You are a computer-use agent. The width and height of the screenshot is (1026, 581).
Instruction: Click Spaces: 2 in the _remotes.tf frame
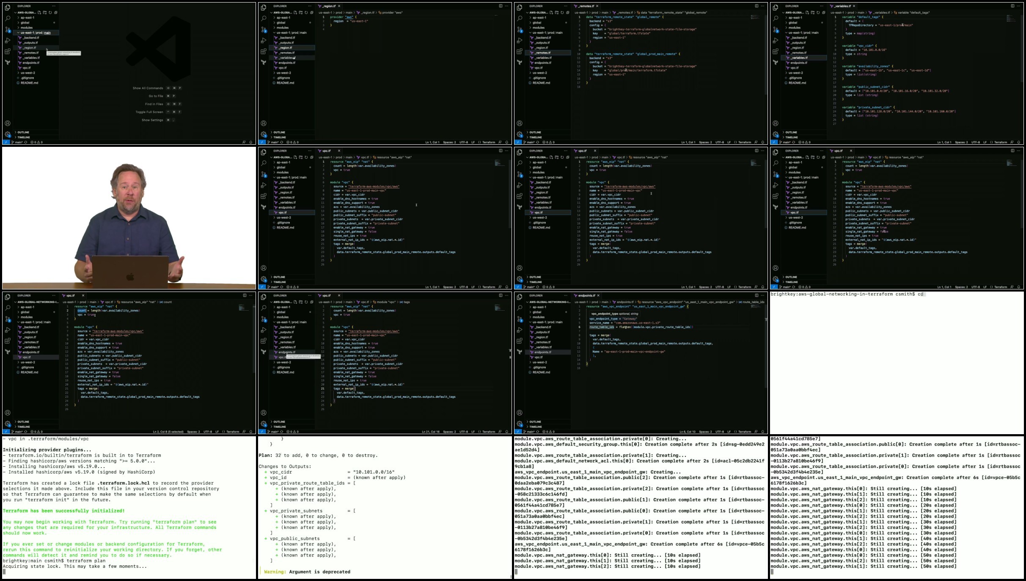705,142
